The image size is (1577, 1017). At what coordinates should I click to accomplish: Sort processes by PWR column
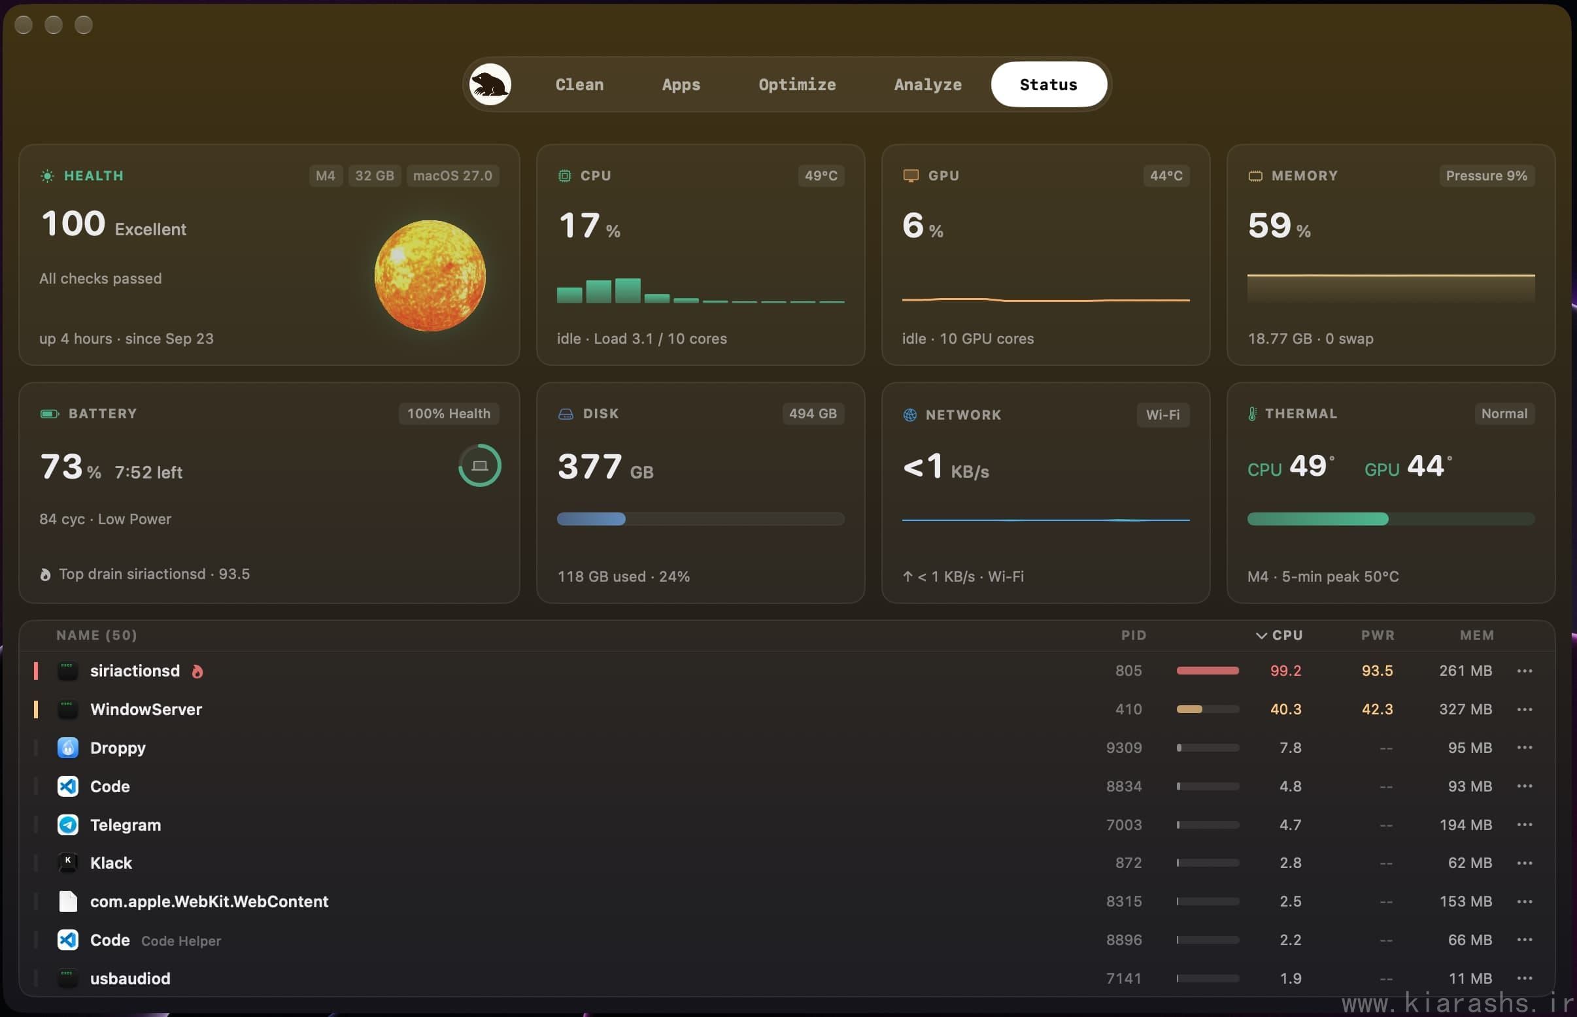tap(1378, 635)
